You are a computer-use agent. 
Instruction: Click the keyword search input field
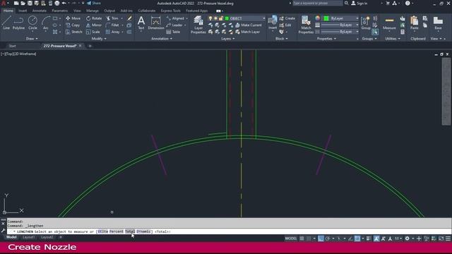coord(318,3)
